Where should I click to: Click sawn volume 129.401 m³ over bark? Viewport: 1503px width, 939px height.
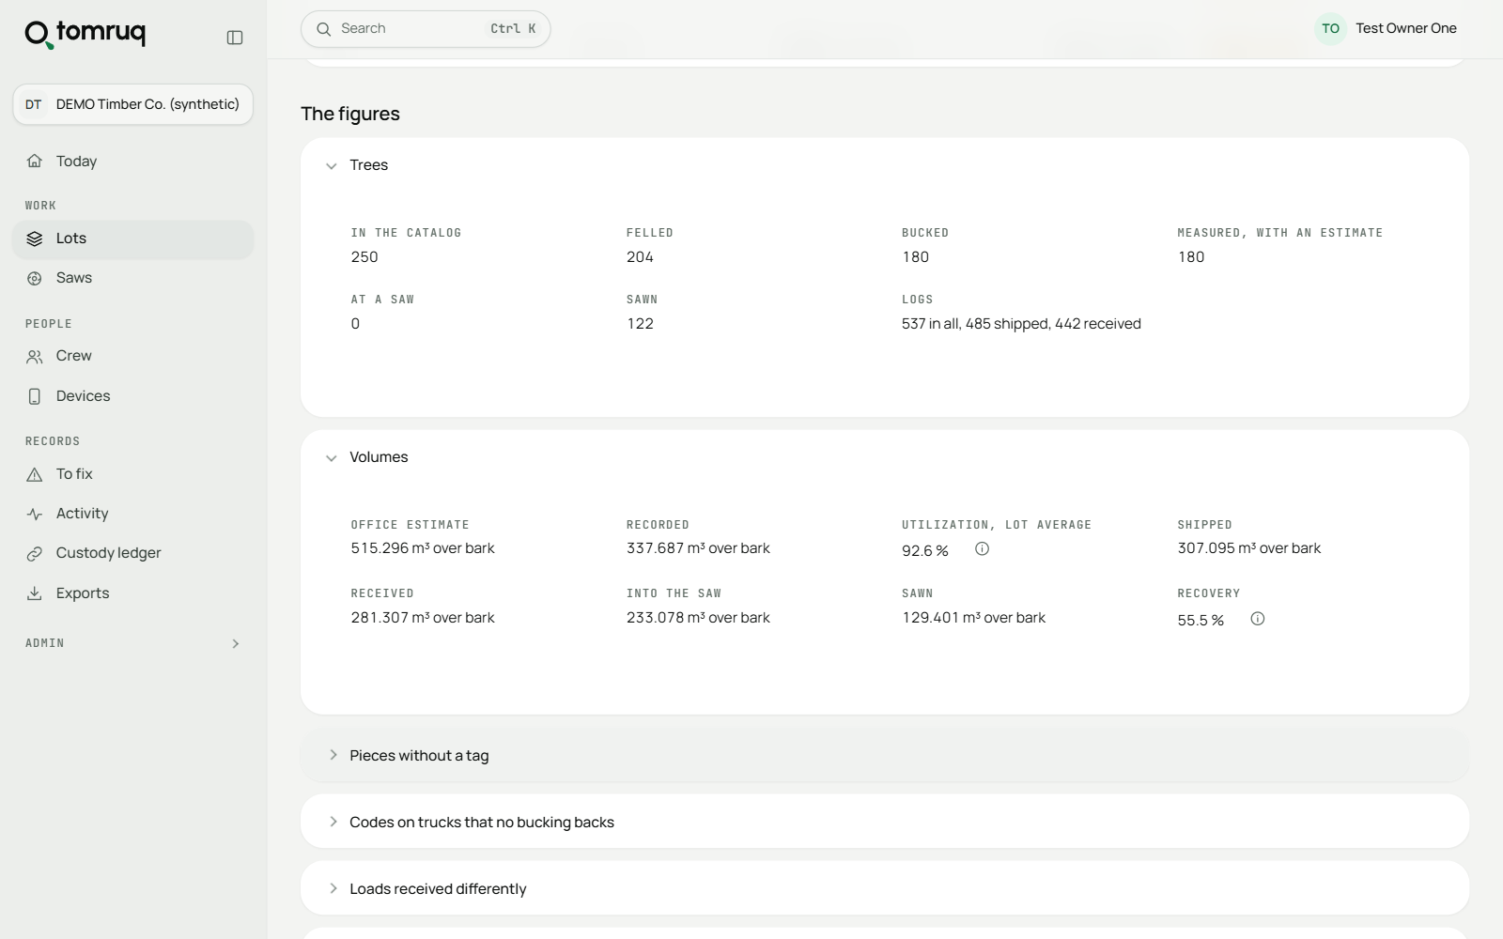tap(973, 618)
